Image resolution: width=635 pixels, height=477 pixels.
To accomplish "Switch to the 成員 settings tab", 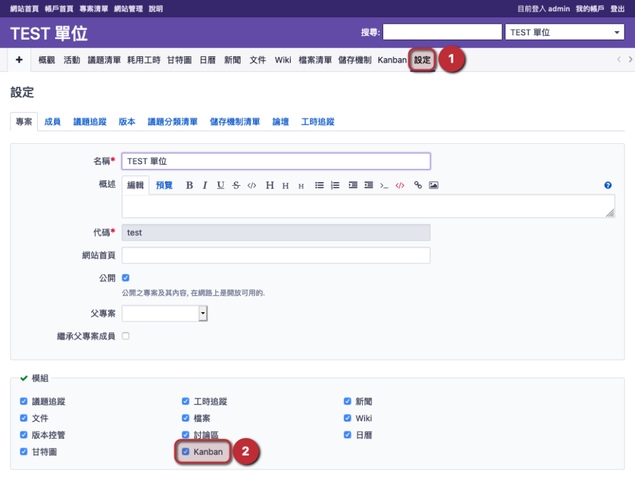I will tap(52, 122).
